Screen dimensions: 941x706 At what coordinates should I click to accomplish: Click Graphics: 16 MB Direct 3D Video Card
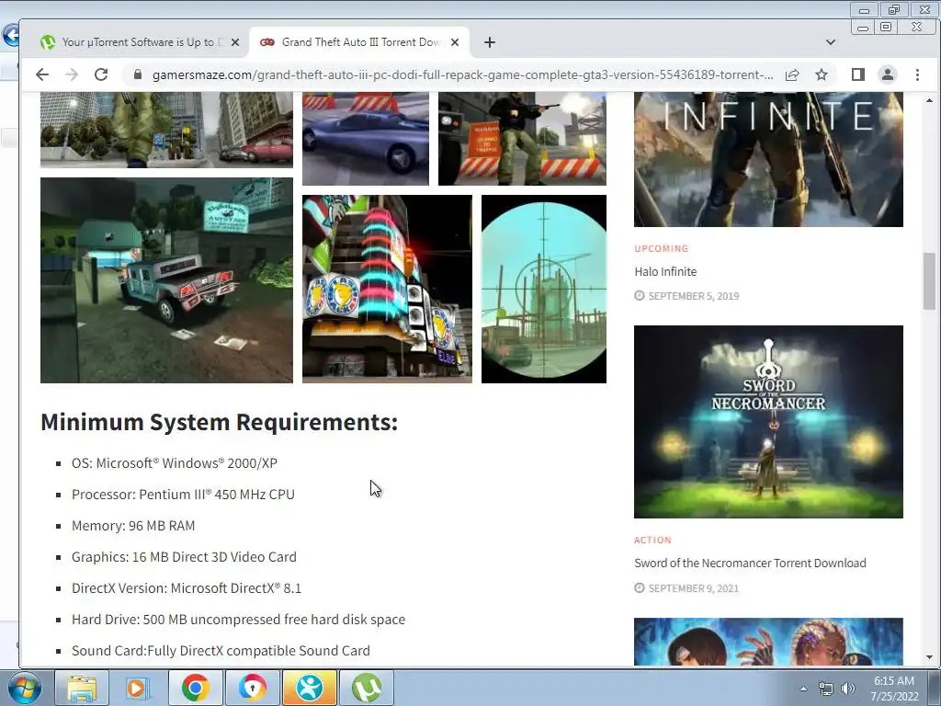tap(184, 557)
